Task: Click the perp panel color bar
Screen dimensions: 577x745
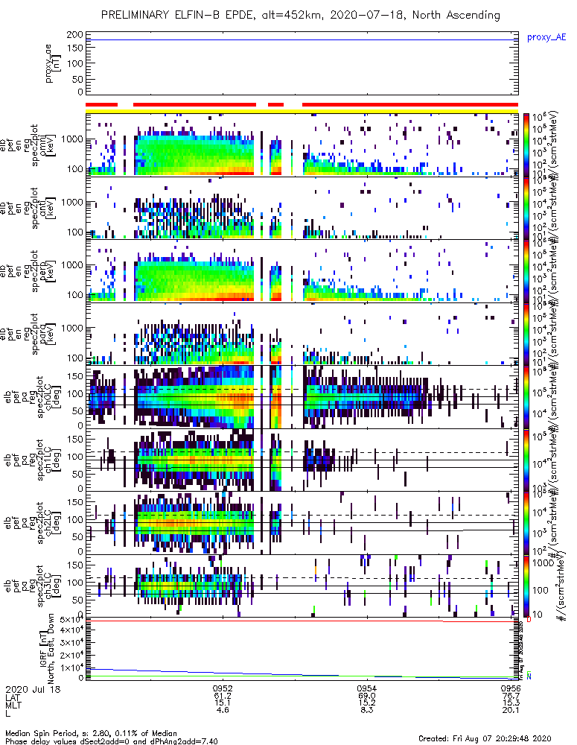Action: pos(526,271)
